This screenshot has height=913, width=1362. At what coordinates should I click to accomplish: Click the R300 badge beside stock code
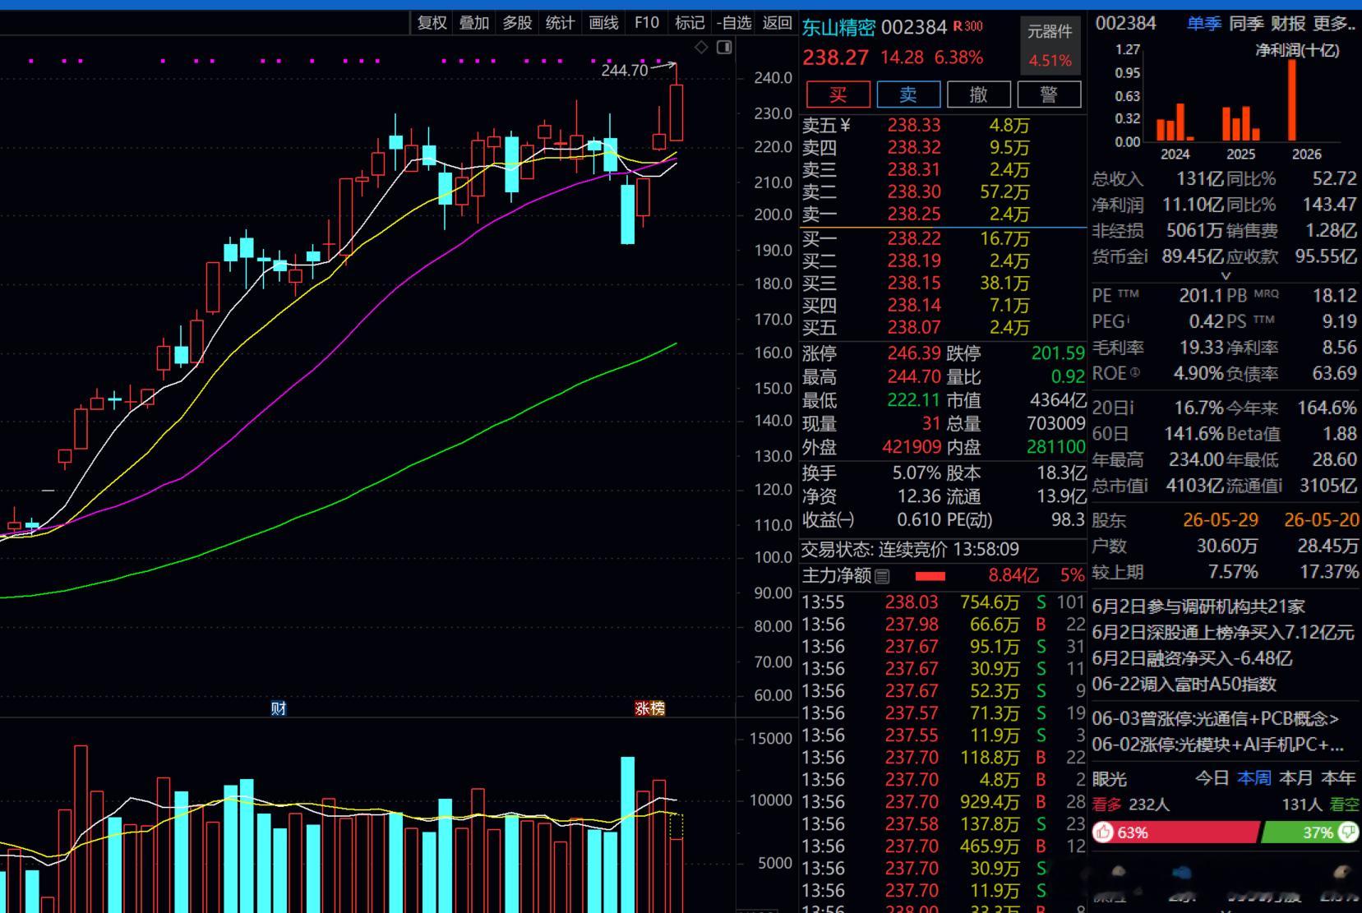point(968,26)
